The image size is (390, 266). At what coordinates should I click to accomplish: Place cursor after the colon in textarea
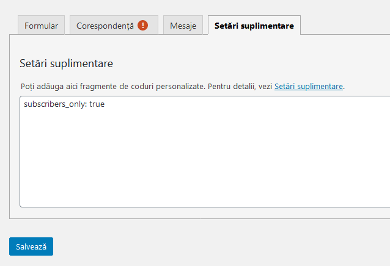(x=89, y=104)
